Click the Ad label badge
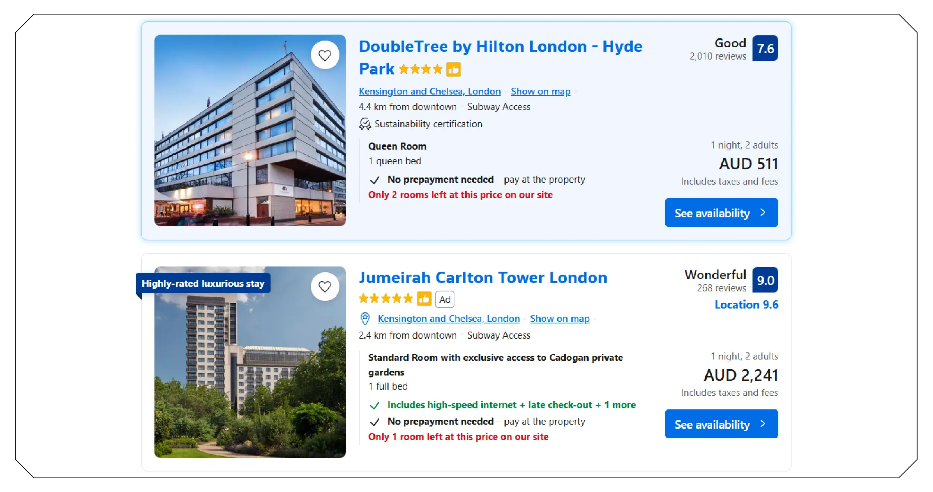Image resolution: width=933 pixels, height=492 pixels. coord(445,299)
